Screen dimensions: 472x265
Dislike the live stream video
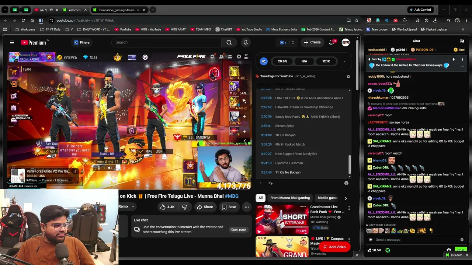pos(185,207)
